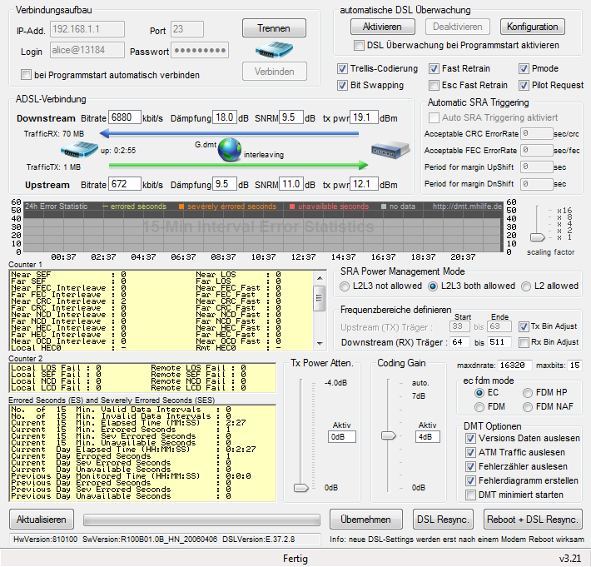Click the DSL Resync. button
The width and height of the screenshot is (591, 567).
coord(443,520)
